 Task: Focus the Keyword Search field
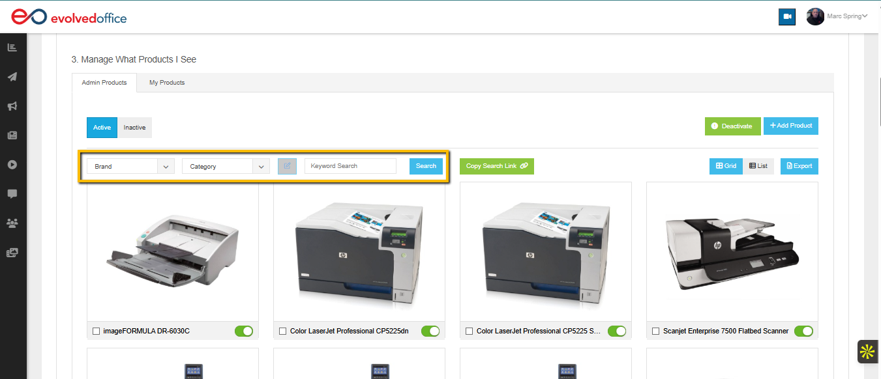350,166
